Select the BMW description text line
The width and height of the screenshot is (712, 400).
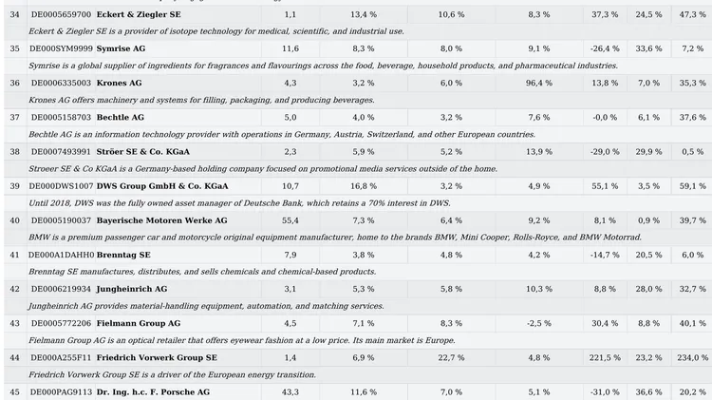click(x=335, y=238)
